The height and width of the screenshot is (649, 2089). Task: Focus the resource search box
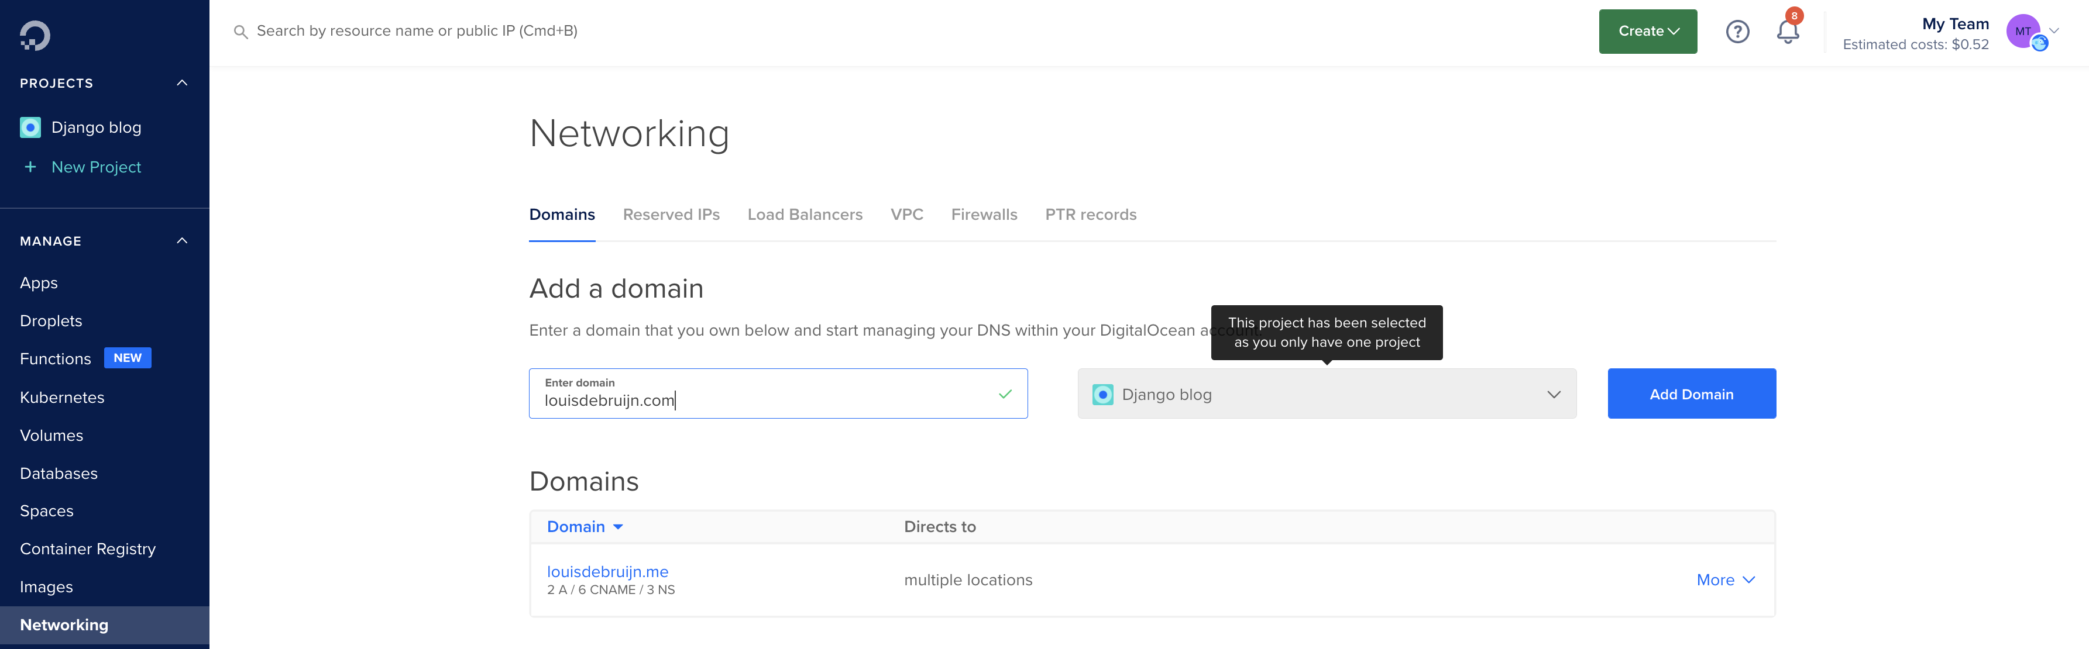click(x=417, y=32)
